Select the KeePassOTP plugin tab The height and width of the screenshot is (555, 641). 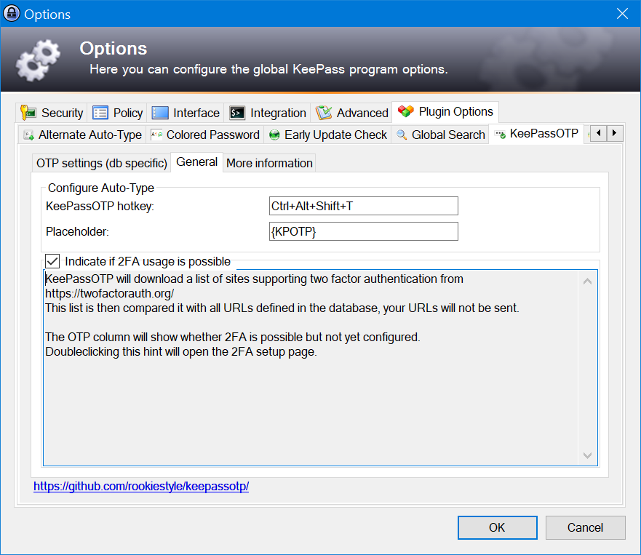536,134
